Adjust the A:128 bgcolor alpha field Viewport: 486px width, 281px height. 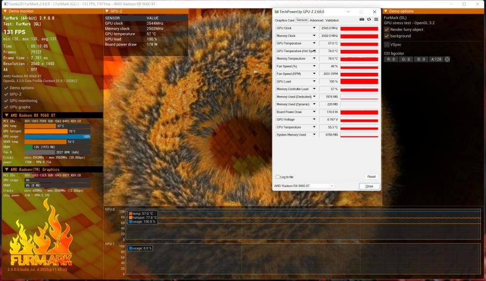(436, 59)
